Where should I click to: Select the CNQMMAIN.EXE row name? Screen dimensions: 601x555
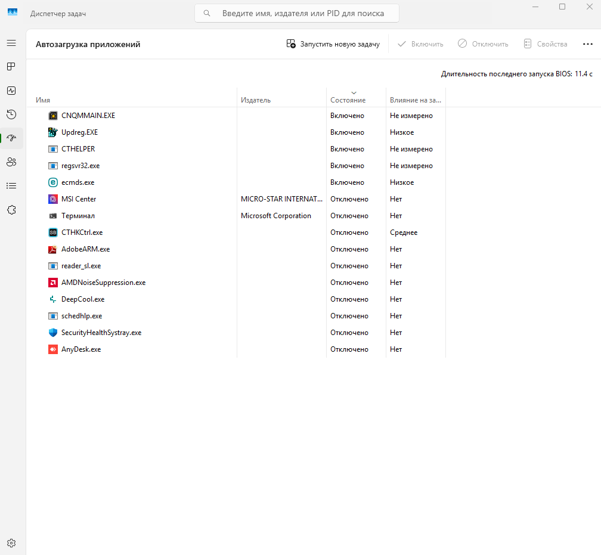tap(88, 116)
